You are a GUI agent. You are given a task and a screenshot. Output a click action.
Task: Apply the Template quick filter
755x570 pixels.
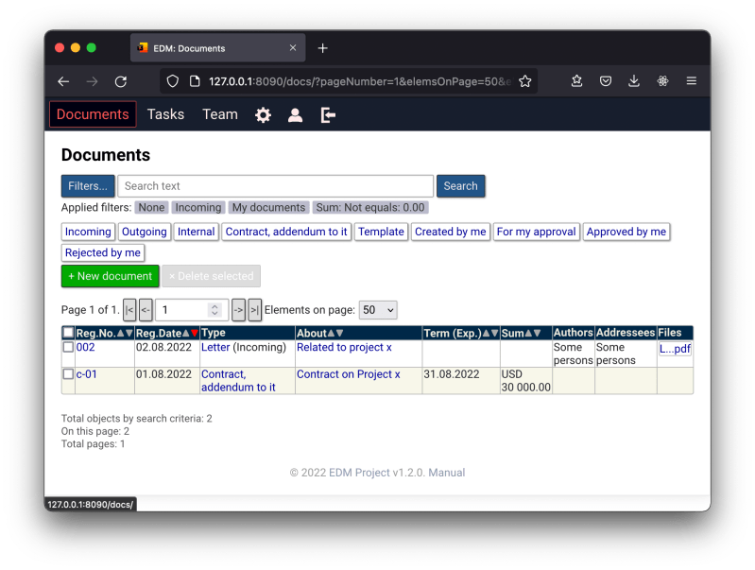pyautogui.click(x=381, y=232)
